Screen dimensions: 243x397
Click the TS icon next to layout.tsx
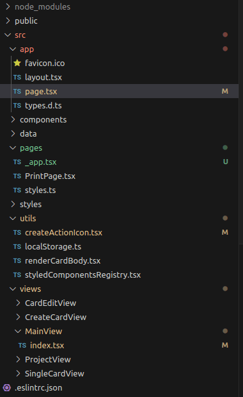click(x=17, y=77)
